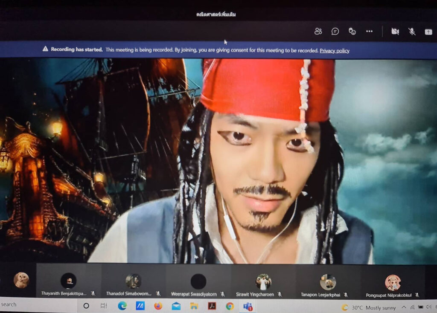Screen dimensions: 437x313
Task: Click muted mic icon beside Sirawit Yingcharoen
Action: [280, 294]
